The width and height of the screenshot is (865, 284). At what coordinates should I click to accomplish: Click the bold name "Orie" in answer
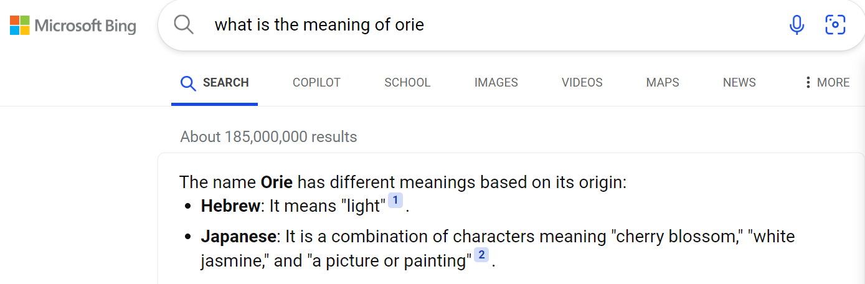click(277, 182)
